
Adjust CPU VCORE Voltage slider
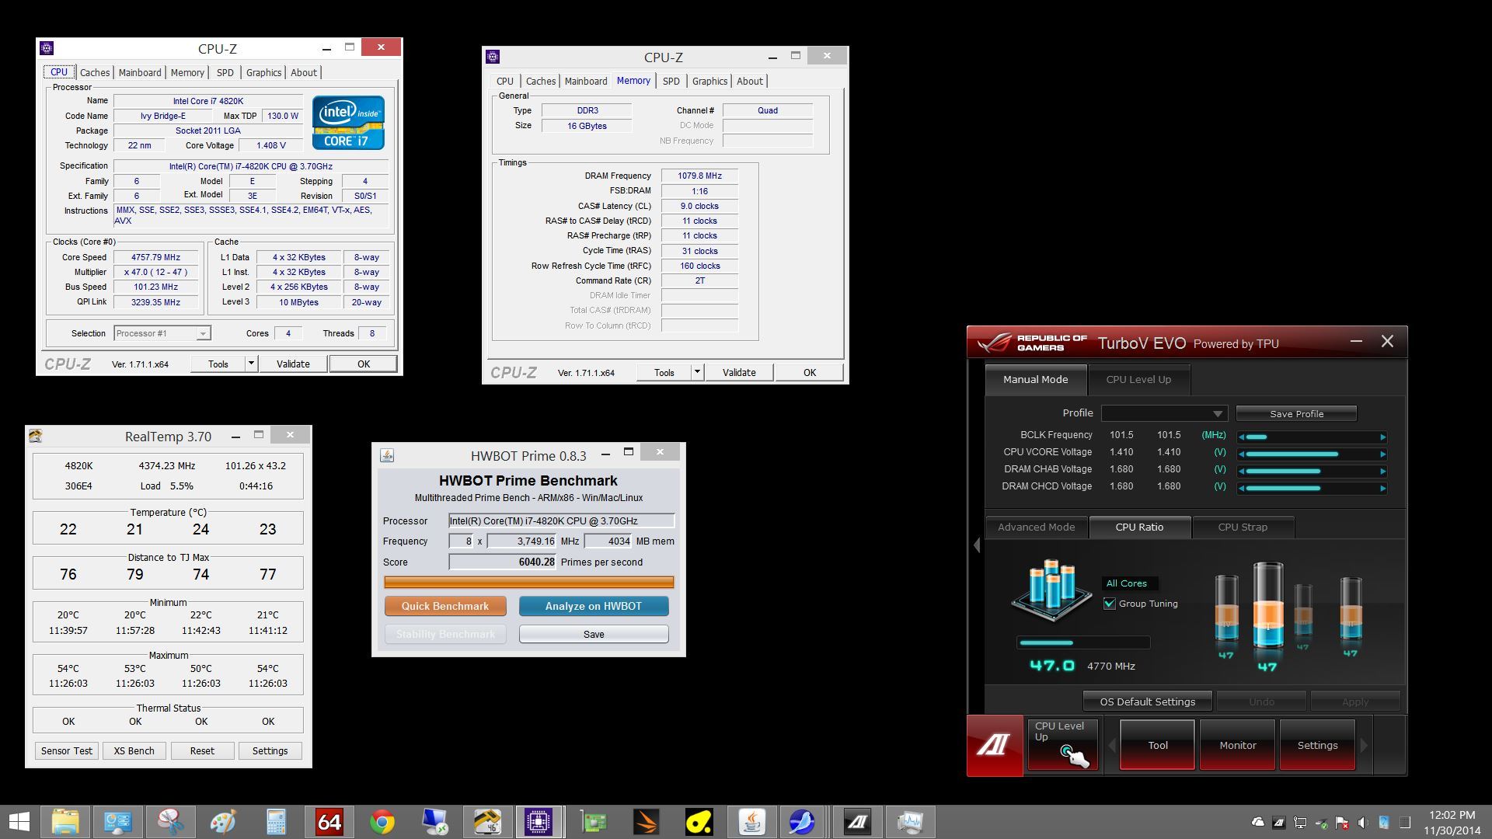1312,454
